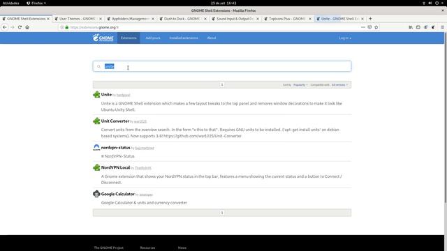Click the GNOME Extensions logo
Viewport: 447px width, 251px height.
pos(103,38)
